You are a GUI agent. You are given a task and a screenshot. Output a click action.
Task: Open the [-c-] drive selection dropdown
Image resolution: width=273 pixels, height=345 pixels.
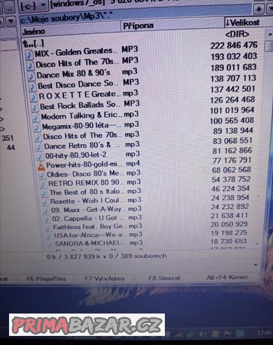[34, 6]
